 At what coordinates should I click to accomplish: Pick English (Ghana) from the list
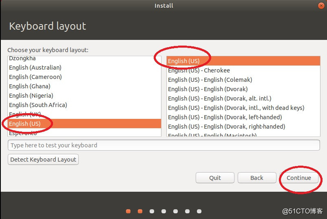[x=84, y=86]
